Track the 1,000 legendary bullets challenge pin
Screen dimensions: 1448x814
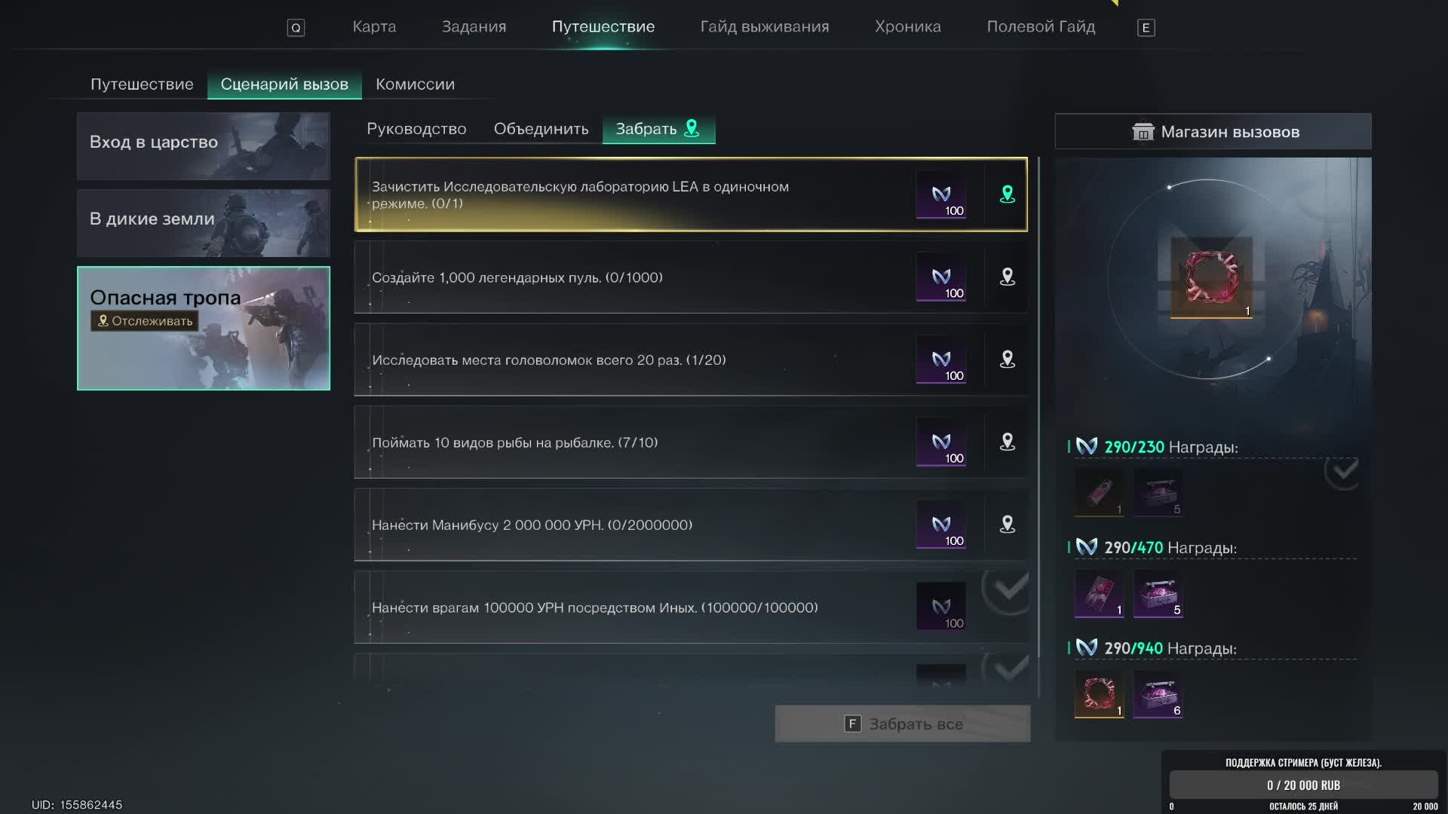[1007, 277]
